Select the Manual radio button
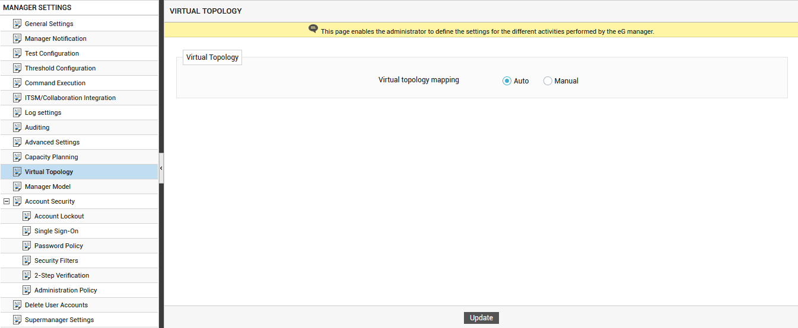798x328 pixels. [x=548, y=81]
